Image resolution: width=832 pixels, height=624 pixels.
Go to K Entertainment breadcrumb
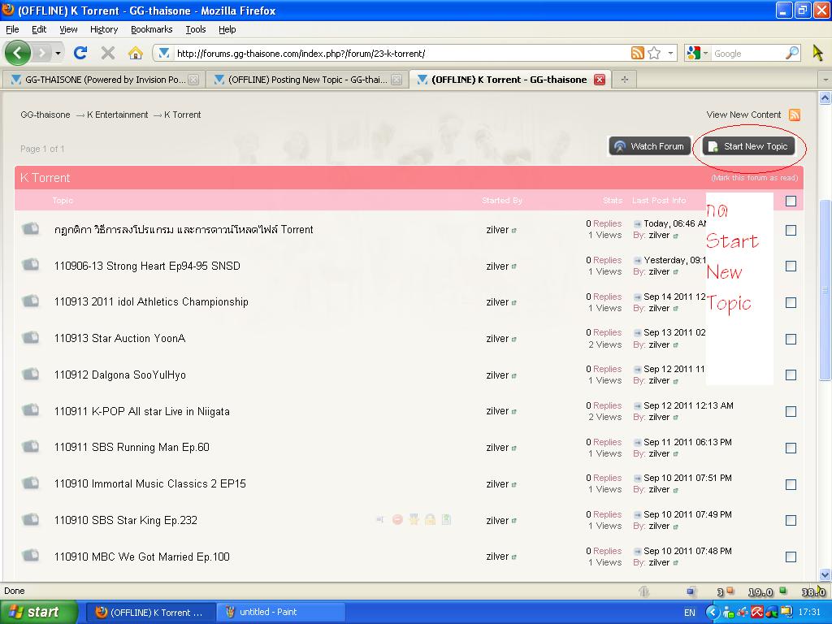(117, 115)
